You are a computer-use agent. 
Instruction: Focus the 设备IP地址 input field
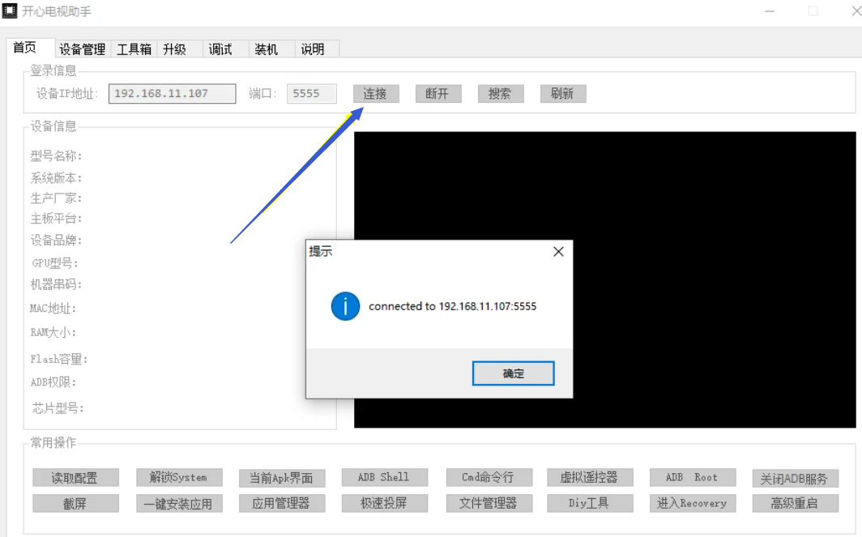172,93
